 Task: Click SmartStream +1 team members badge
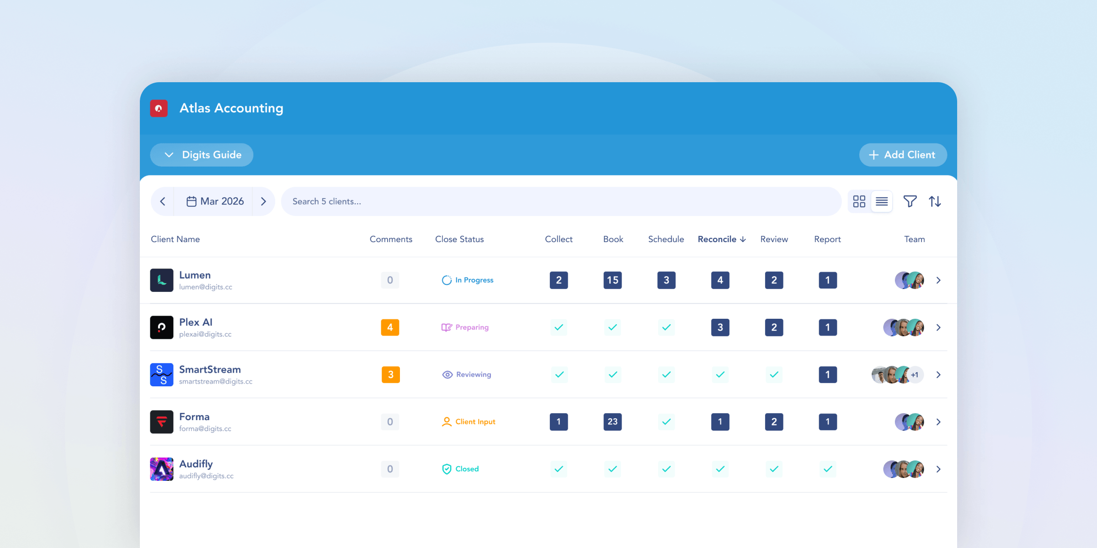915,374
